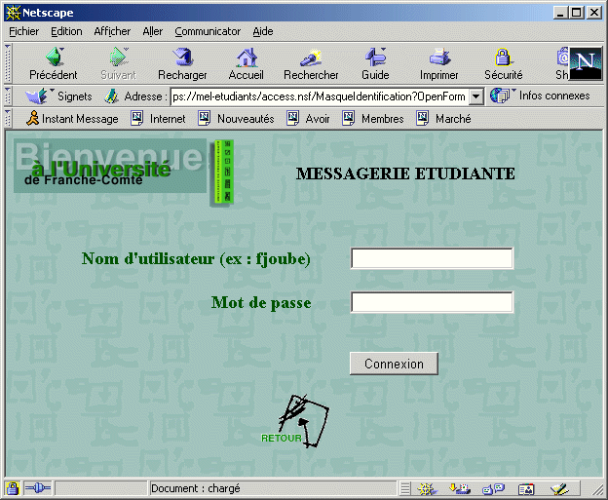Click the Guide toolbar icon
Viewport: 608px width, 500px height.
pyautogui.click(x=375, y=58)
